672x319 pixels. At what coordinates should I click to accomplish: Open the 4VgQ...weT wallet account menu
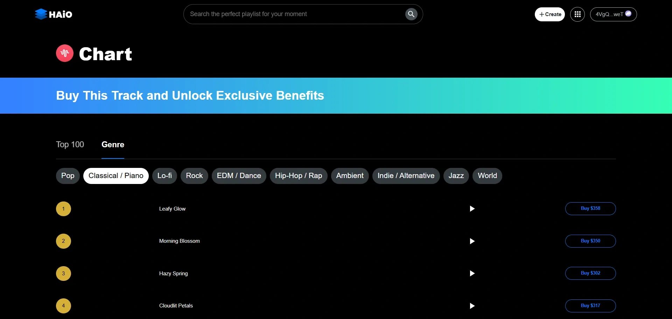point(613,14)
